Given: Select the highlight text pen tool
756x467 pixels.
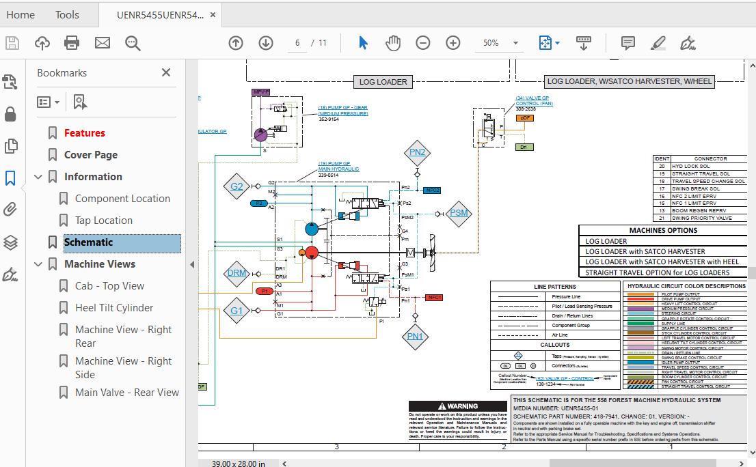Looking at the screenshot, I should tap(658, 43).
